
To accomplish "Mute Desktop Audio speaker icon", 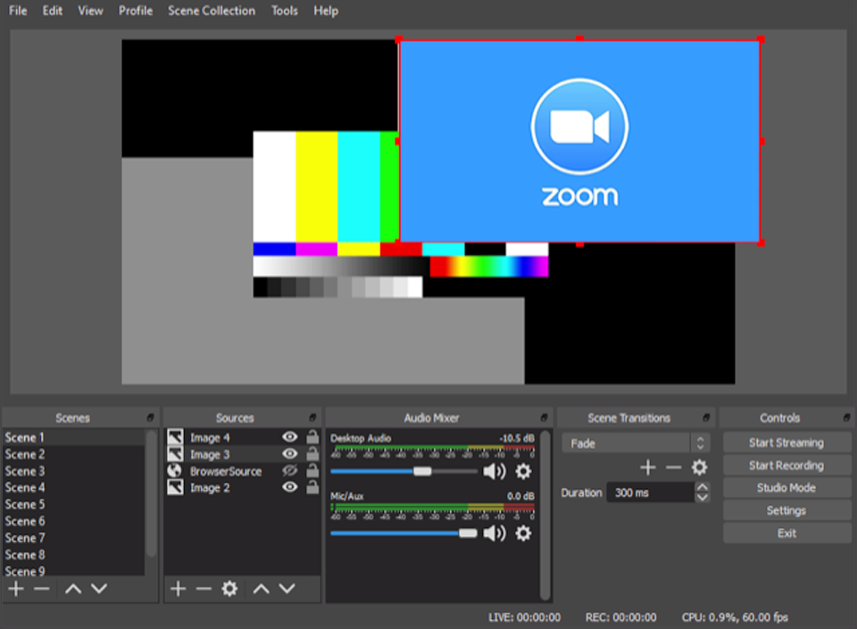I will [495, 471].
